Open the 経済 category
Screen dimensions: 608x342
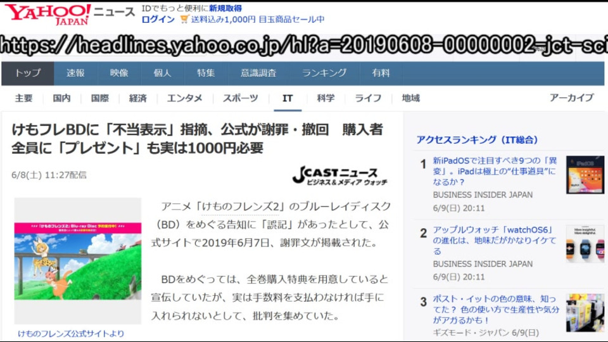click(x=137, y=99)
